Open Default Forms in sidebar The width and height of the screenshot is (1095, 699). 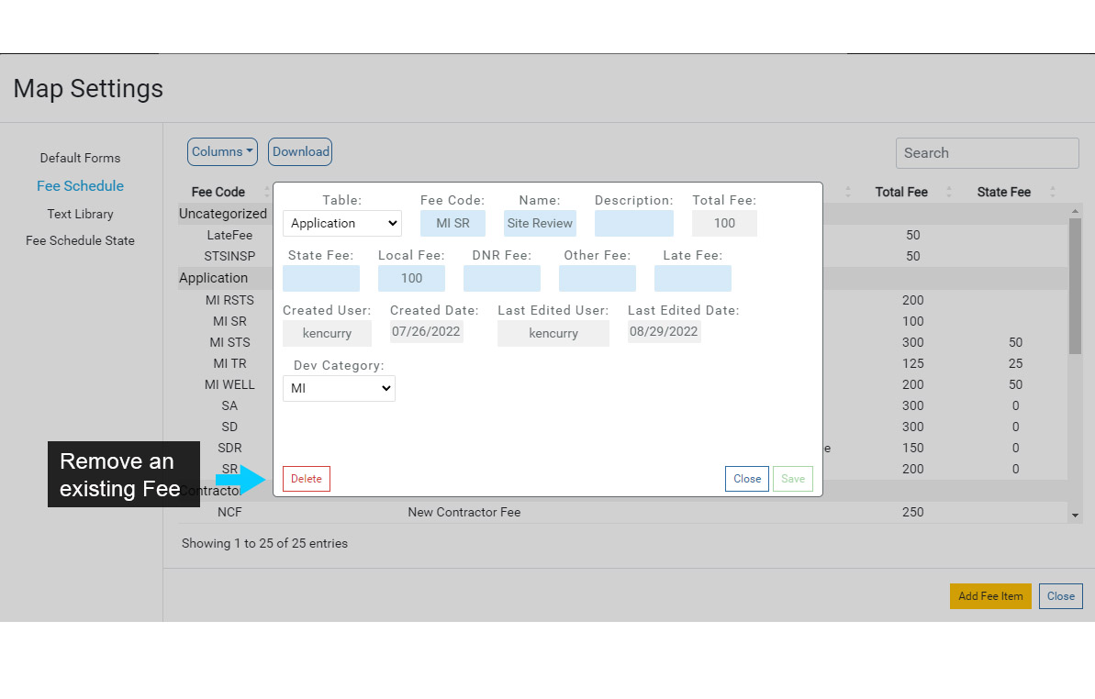80,158
